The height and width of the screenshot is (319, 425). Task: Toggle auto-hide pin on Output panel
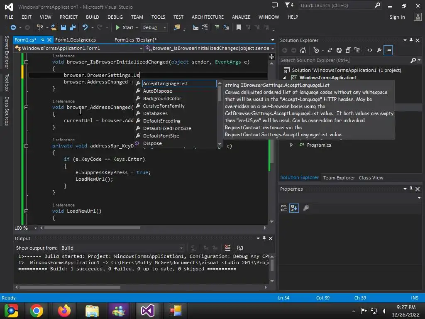(x=264, y=238)
